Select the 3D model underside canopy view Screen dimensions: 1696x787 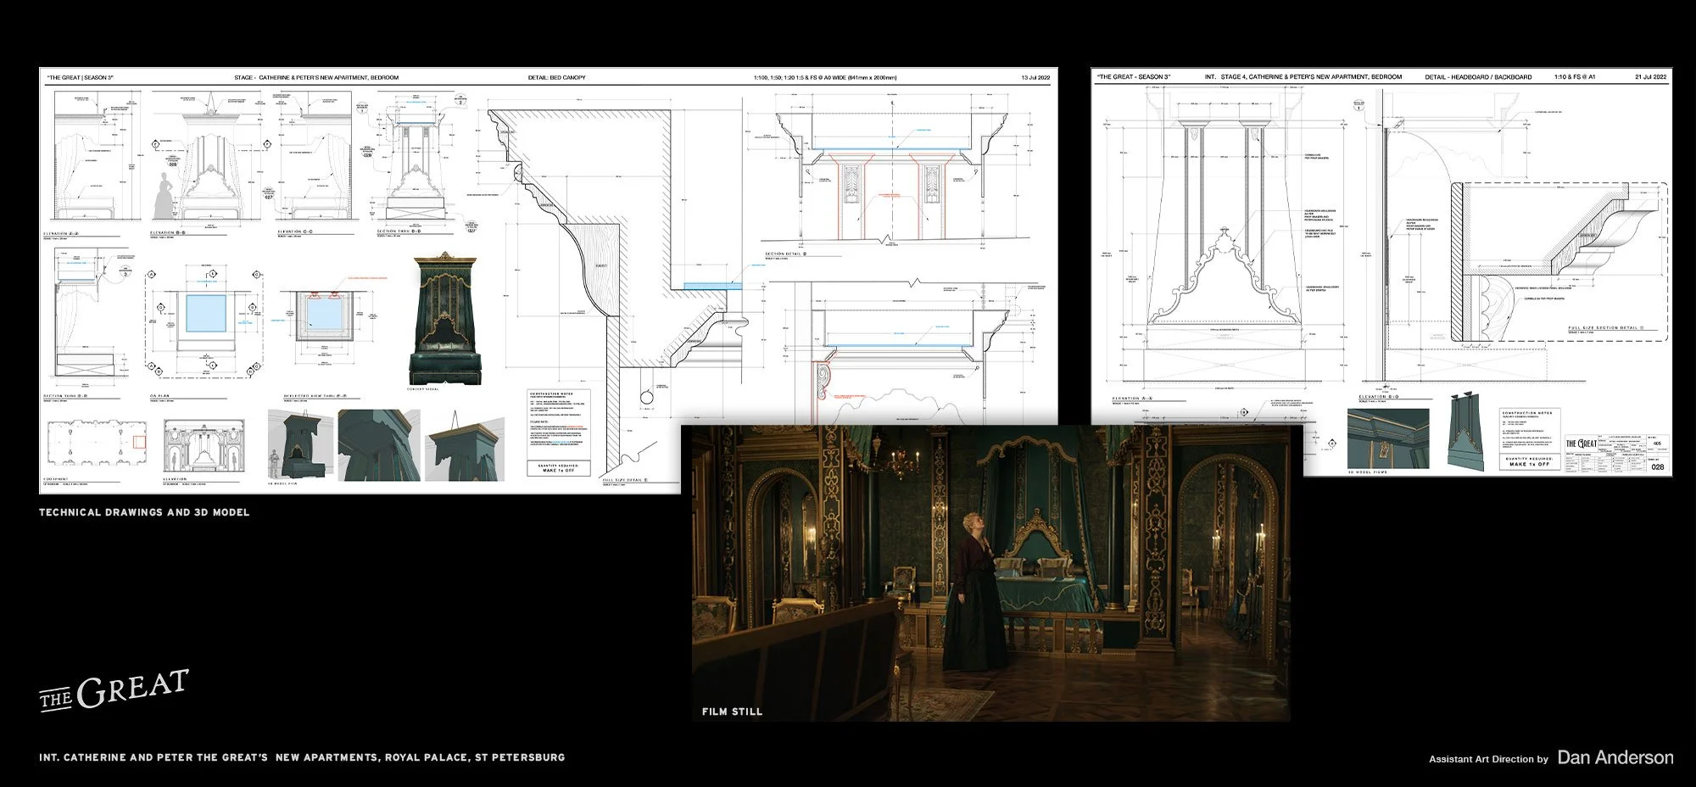[379, 445]
